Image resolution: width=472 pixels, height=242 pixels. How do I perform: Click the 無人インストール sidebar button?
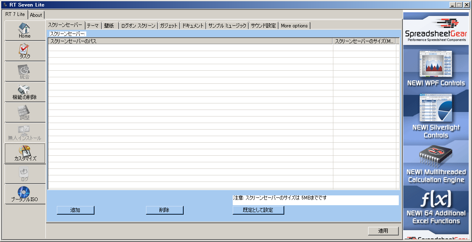pos(25,133)
